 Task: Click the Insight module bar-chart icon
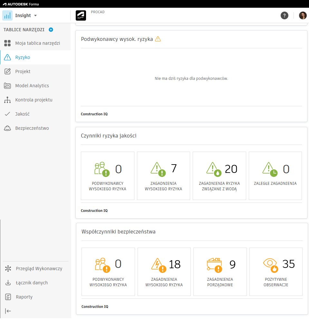pos(7,15)
